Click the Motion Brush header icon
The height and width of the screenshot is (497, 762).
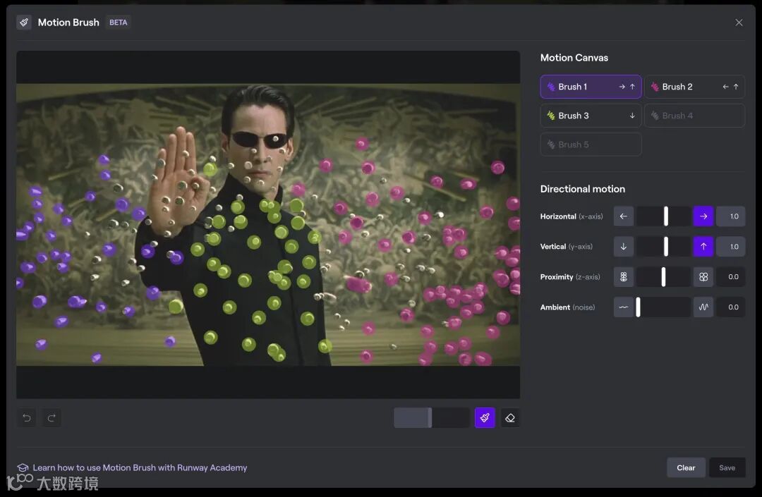pyautogui.click(x=24, y=23)
